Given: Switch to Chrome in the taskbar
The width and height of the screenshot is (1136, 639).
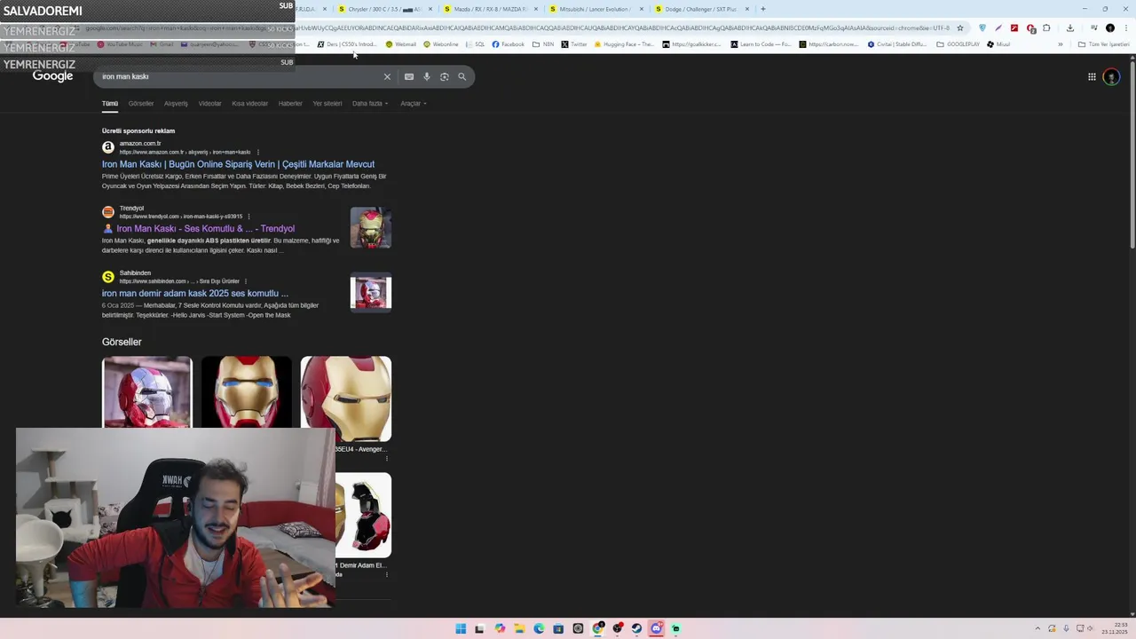Looking at the screenshot, I should 597,628.
